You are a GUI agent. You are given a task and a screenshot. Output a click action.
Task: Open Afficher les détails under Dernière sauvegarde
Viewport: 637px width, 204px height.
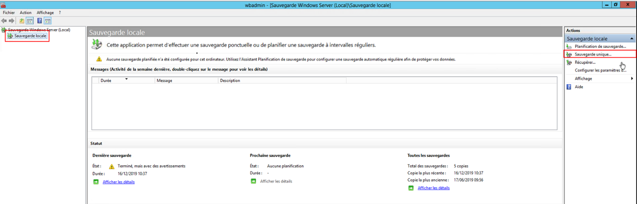(x=118, y=182)
